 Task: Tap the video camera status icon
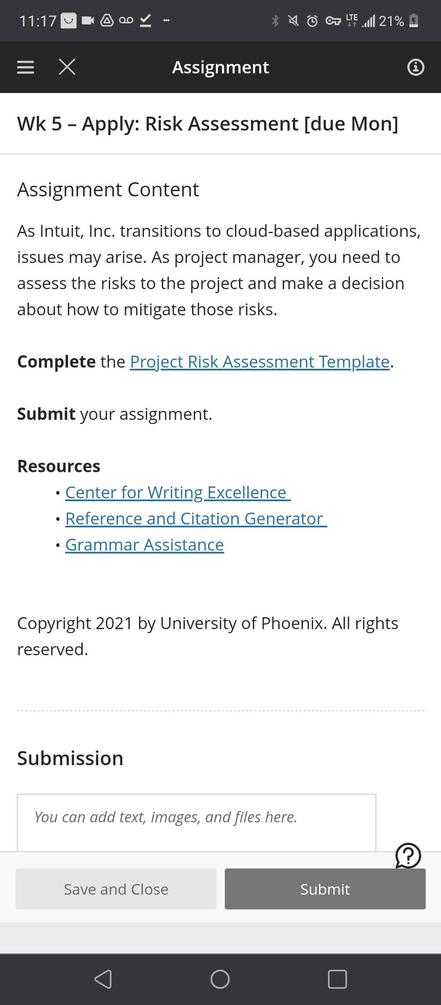coord(88,20)
